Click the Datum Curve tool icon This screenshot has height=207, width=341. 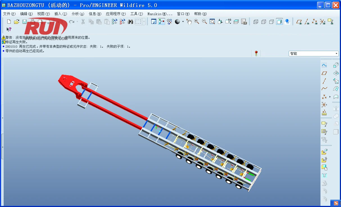point(324,89)
